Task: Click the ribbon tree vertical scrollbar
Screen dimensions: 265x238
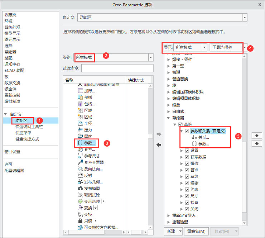Action: tap(244, 140)
